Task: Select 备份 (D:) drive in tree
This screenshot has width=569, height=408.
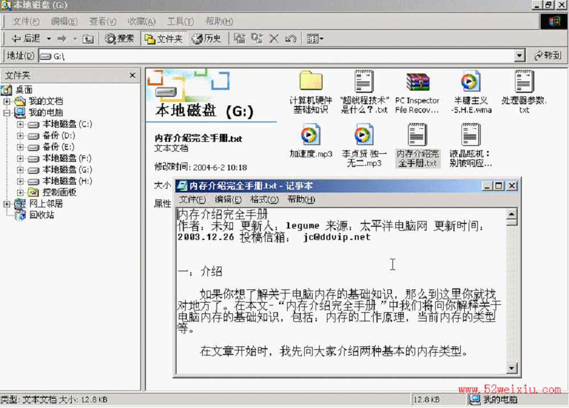Action: (x=59, y=136)
